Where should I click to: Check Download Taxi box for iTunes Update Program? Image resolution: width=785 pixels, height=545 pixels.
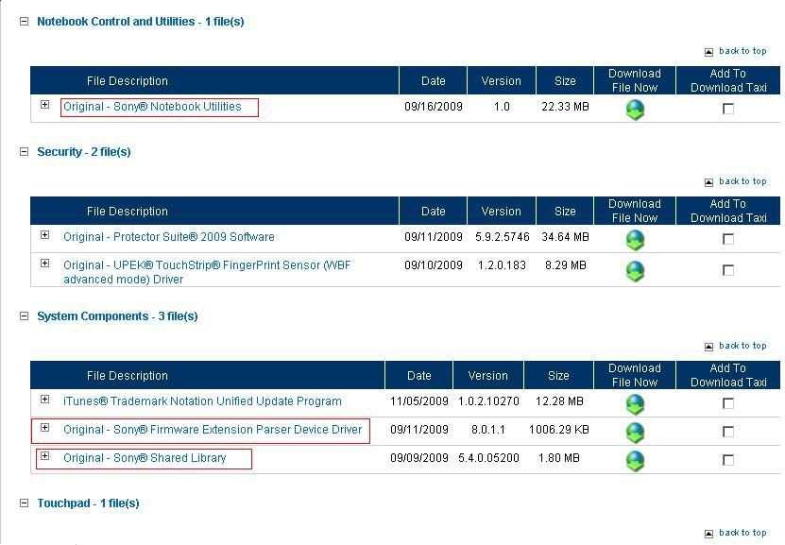[x=728, y=403]
